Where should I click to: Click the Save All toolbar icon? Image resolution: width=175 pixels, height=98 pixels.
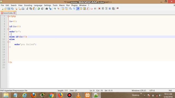12,9
